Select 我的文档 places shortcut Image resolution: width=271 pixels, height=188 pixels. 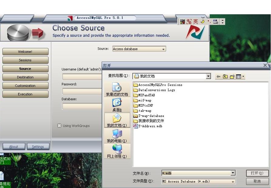point(117,120)
